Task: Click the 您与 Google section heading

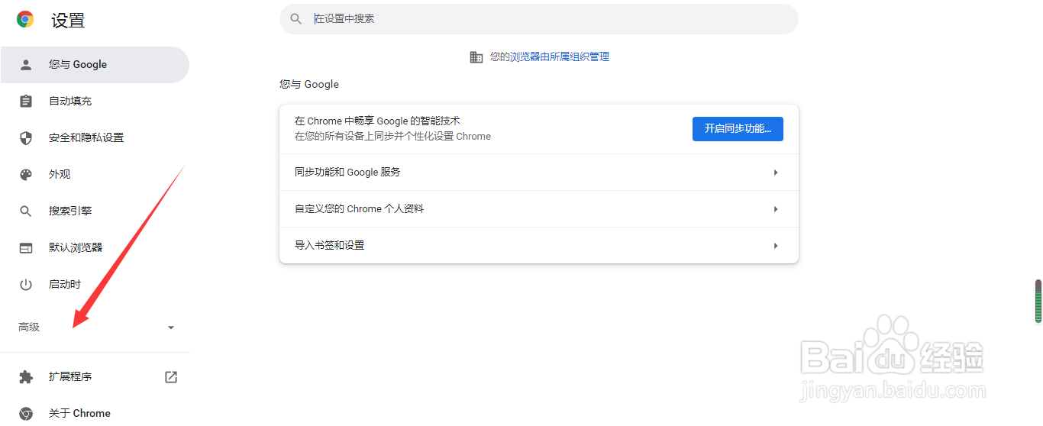Action: (309, 85)
